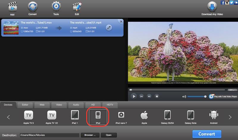Open the Instagram share icon
This screenshot has height=140, width=238.
(x=227, y=2)
